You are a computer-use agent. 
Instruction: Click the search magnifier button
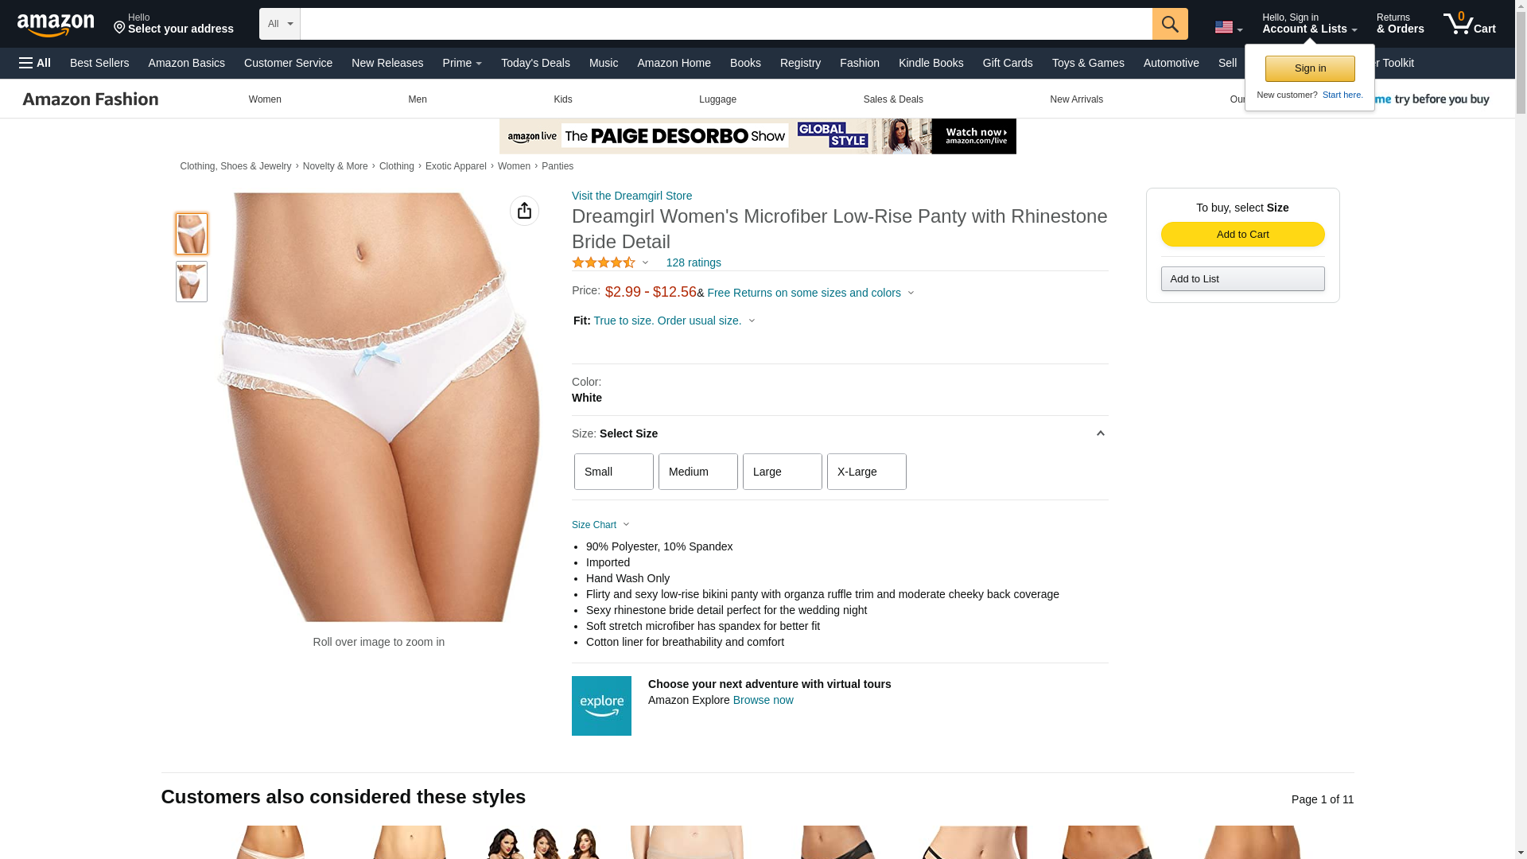coord(1170,24)
